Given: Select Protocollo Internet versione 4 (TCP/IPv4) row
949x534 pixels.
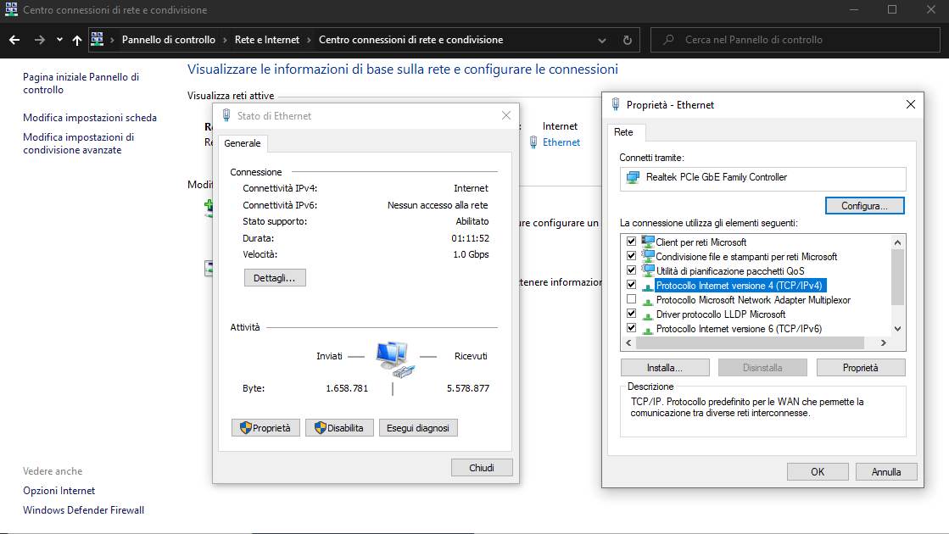Looking at the screenshot, I should pos(739,286).
